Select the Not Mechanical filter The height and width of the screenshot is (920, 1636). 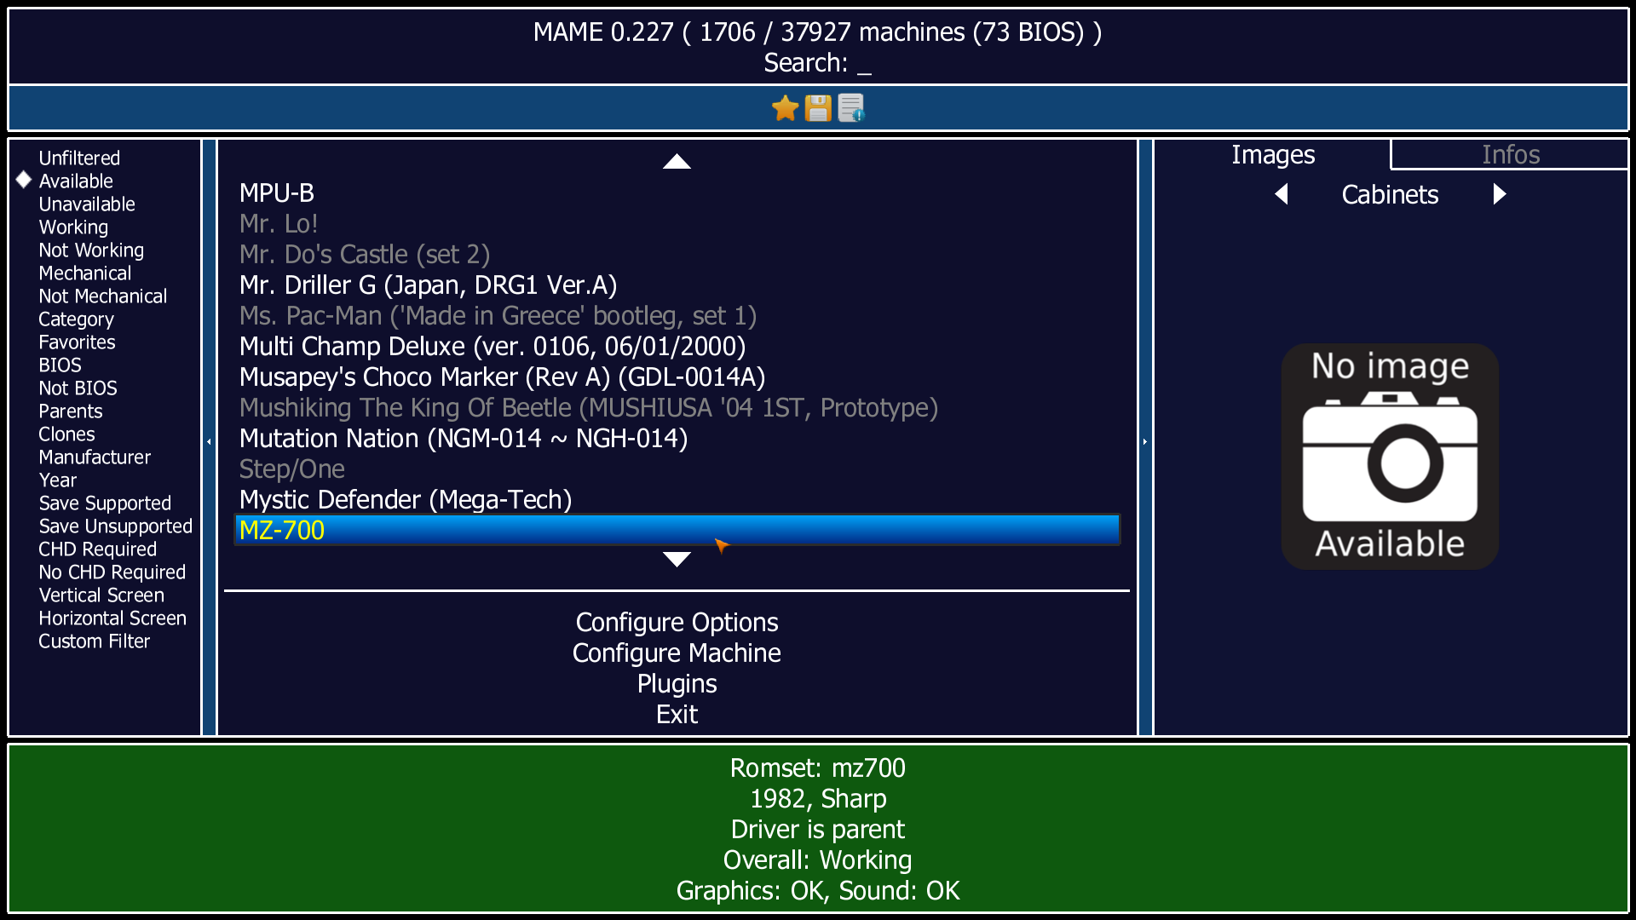click(103, 296)
